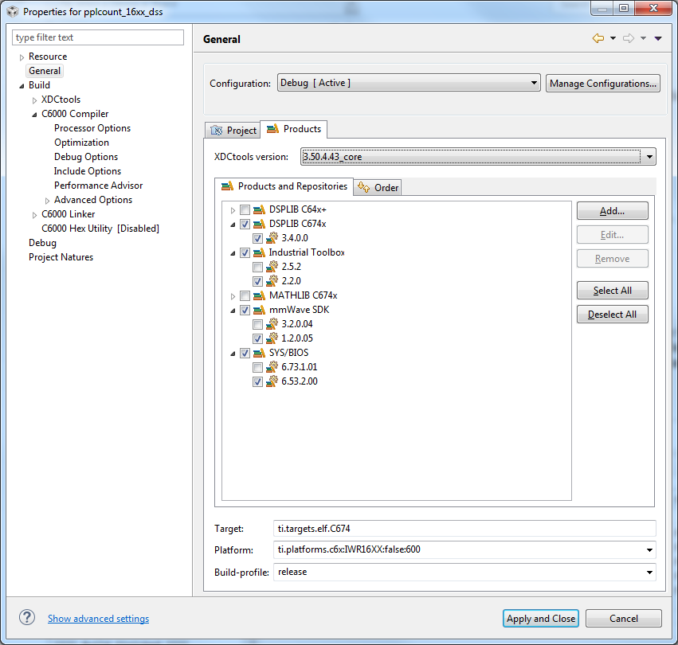This screenshot has width=678, height=645.
Task: Expand the C6000 Linker node
Action: click(34, 215)
